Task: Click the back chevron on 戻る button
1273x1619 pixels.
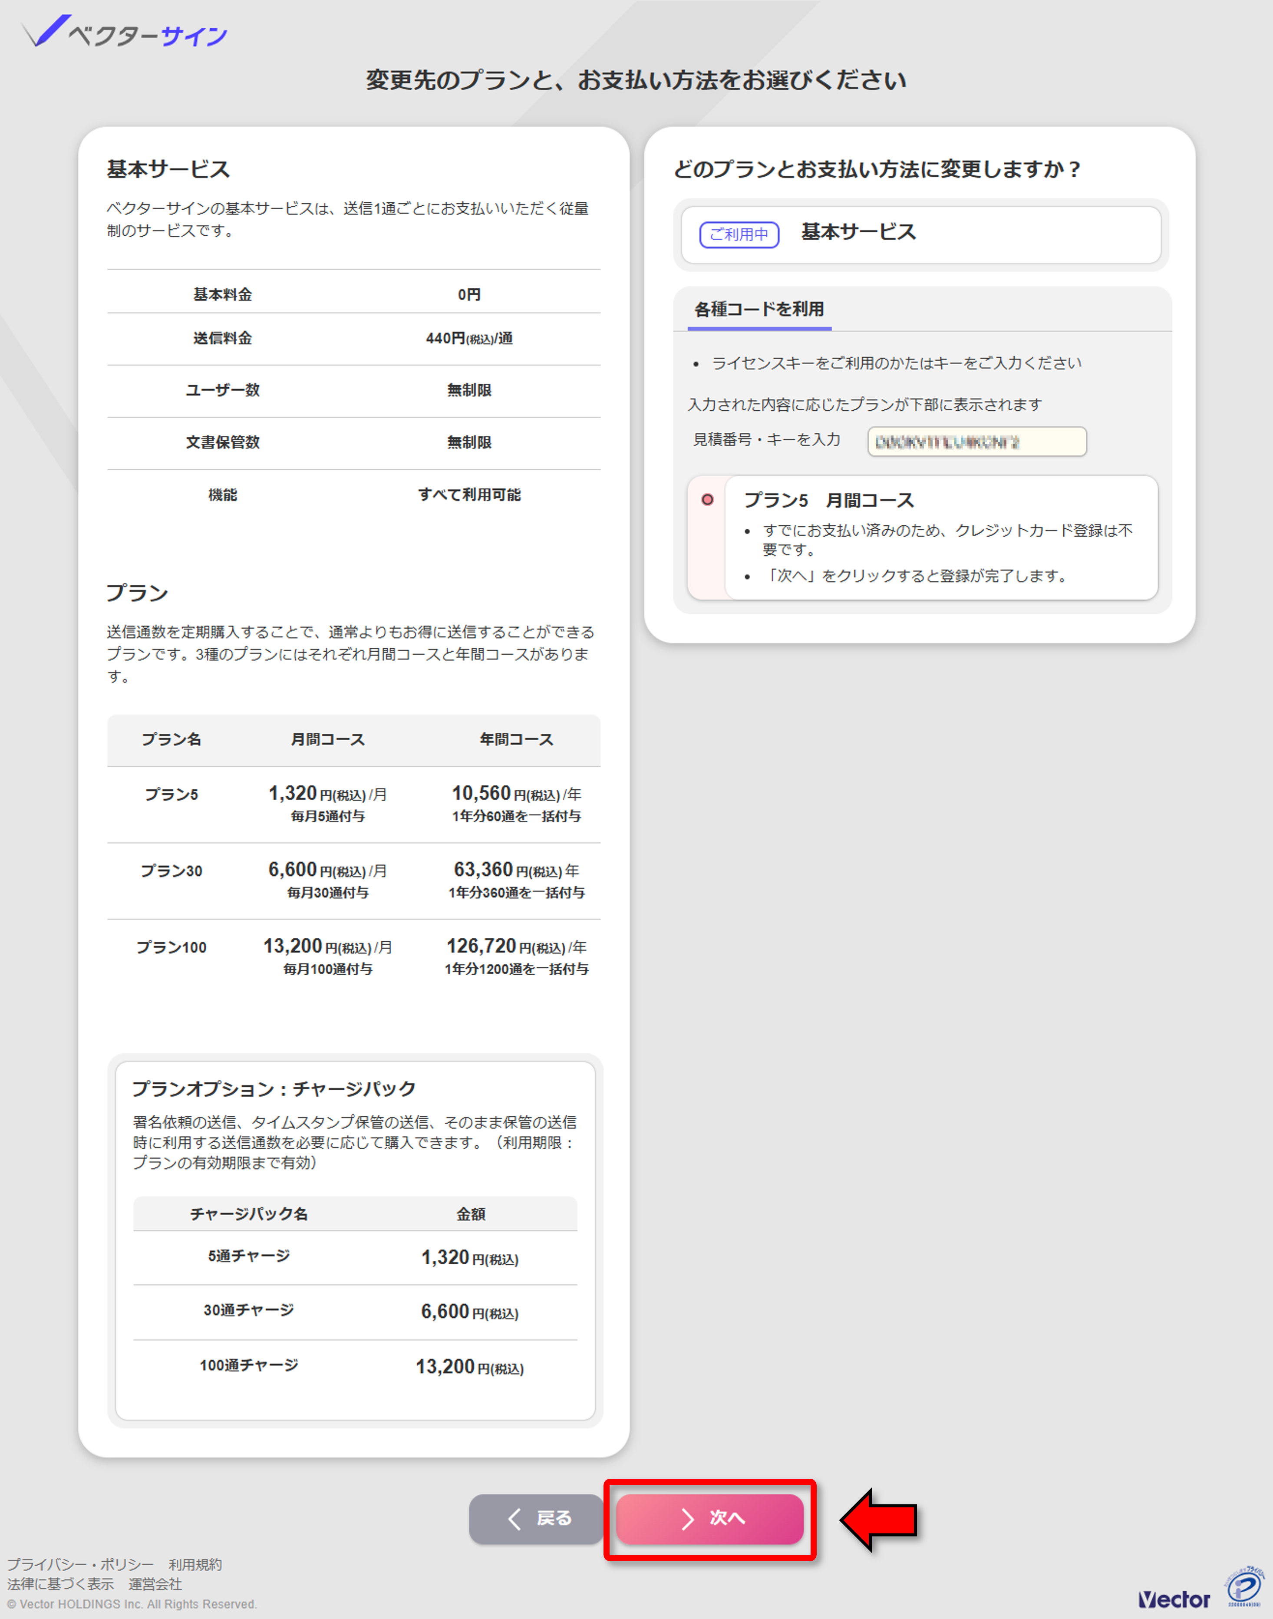Action: pyautogui.click(x=514, y=1518)
